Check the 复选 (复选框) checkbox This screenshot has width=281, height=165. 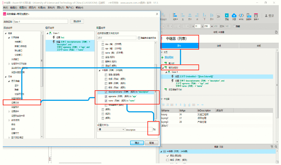tap(106, 75)
